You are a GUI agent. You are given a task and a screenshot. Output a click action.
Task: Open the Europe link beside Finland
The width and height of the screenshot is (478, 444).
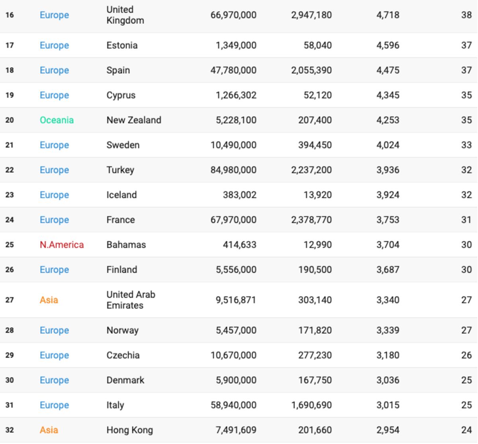(x=54, y=270)
